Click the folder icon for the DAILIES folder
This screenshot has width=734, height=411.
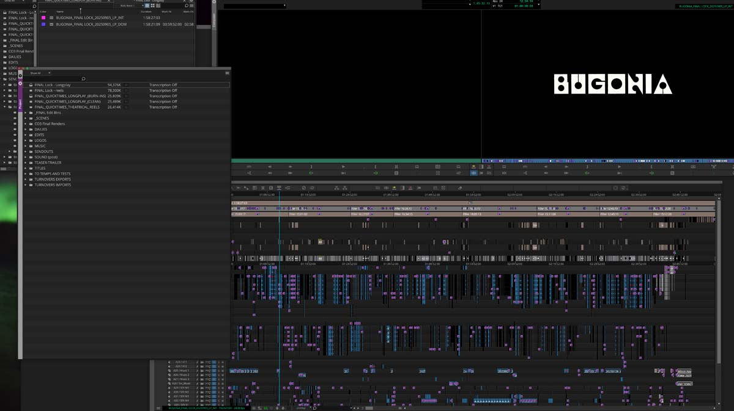[x=31, y=129]
